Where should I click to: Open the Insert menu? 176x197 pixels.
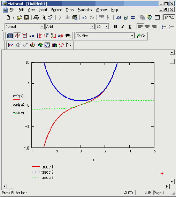[43, 10]
